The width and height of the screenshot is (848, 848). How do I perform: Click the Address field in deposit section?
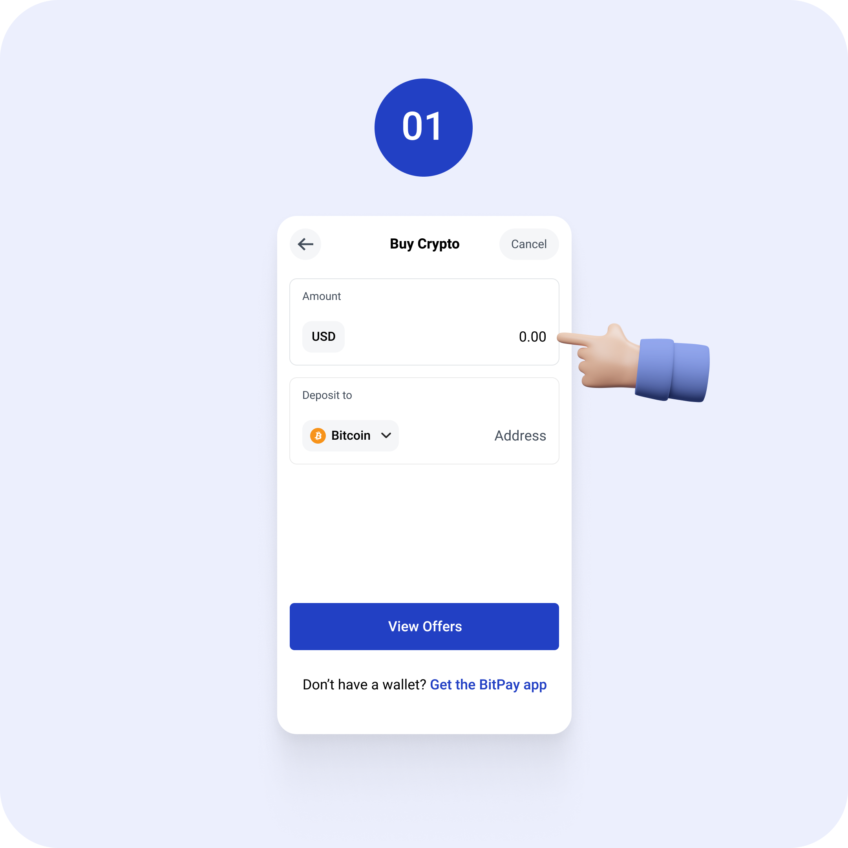(x=519, y=435)
